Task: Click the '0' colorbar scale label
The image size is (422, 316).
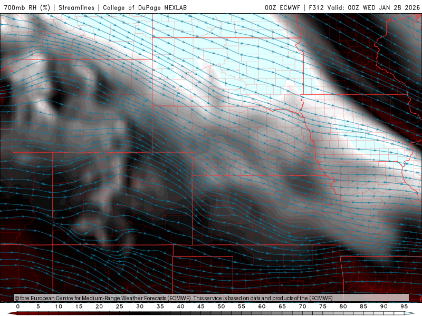Action: pos(18,307)
